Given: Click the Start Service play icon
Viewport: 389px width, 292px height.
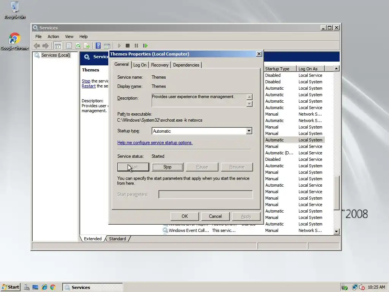Looking at the screenshot, I should (x=119, y=46).
